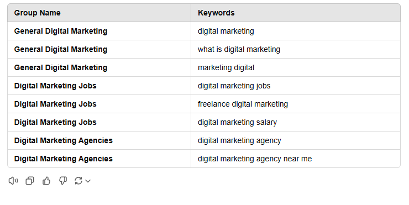The height and width of the screenshot is (205, 409).
Task: Click the 'digital marketing salary' cell
Action: point(296,122)
